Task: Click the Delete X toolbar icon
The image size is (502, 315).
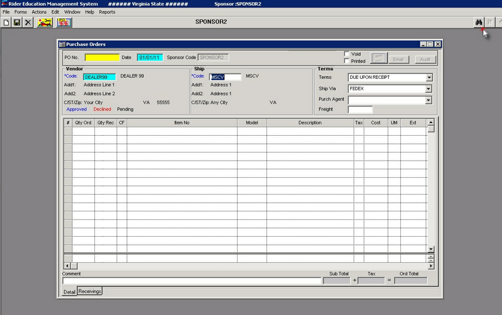Action: 27,22
